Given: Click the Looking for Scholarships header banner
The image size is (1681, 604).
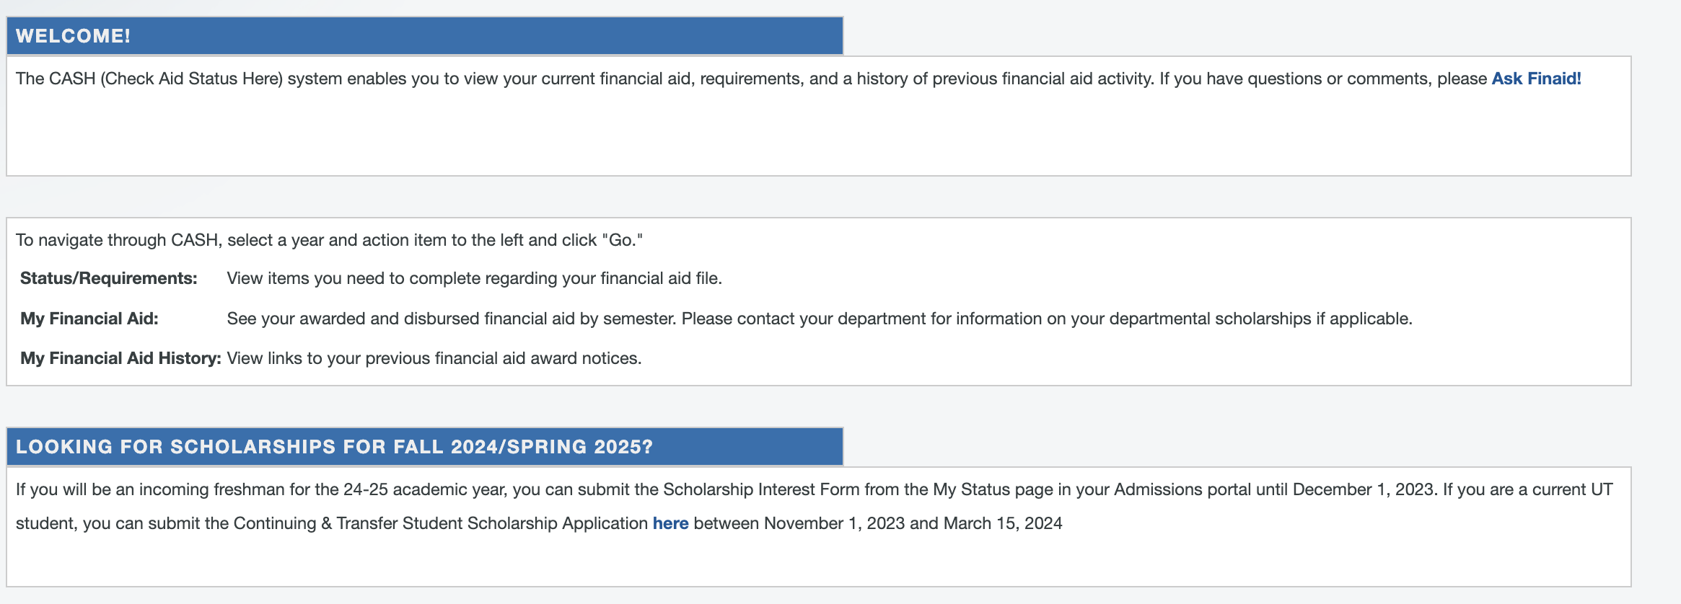Looking at the screenshot, I should [425, 447].
